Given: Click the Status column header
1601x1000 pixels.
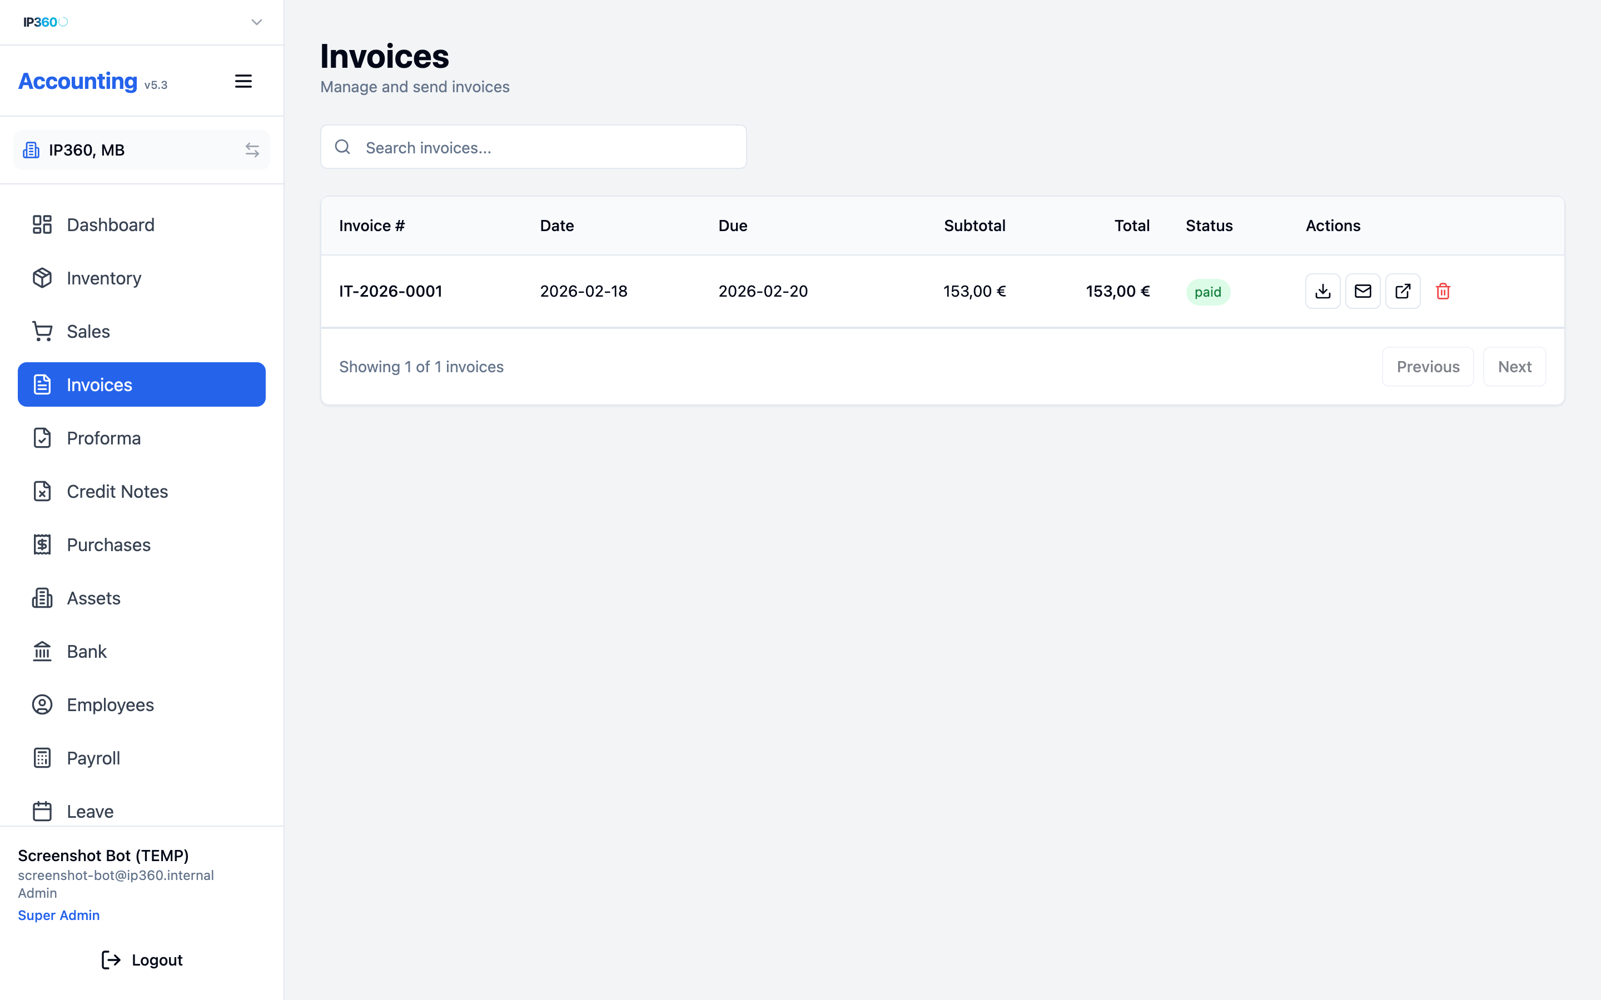Looking at the screenshot, I should pyautogui.click(x=1209, y=226).
